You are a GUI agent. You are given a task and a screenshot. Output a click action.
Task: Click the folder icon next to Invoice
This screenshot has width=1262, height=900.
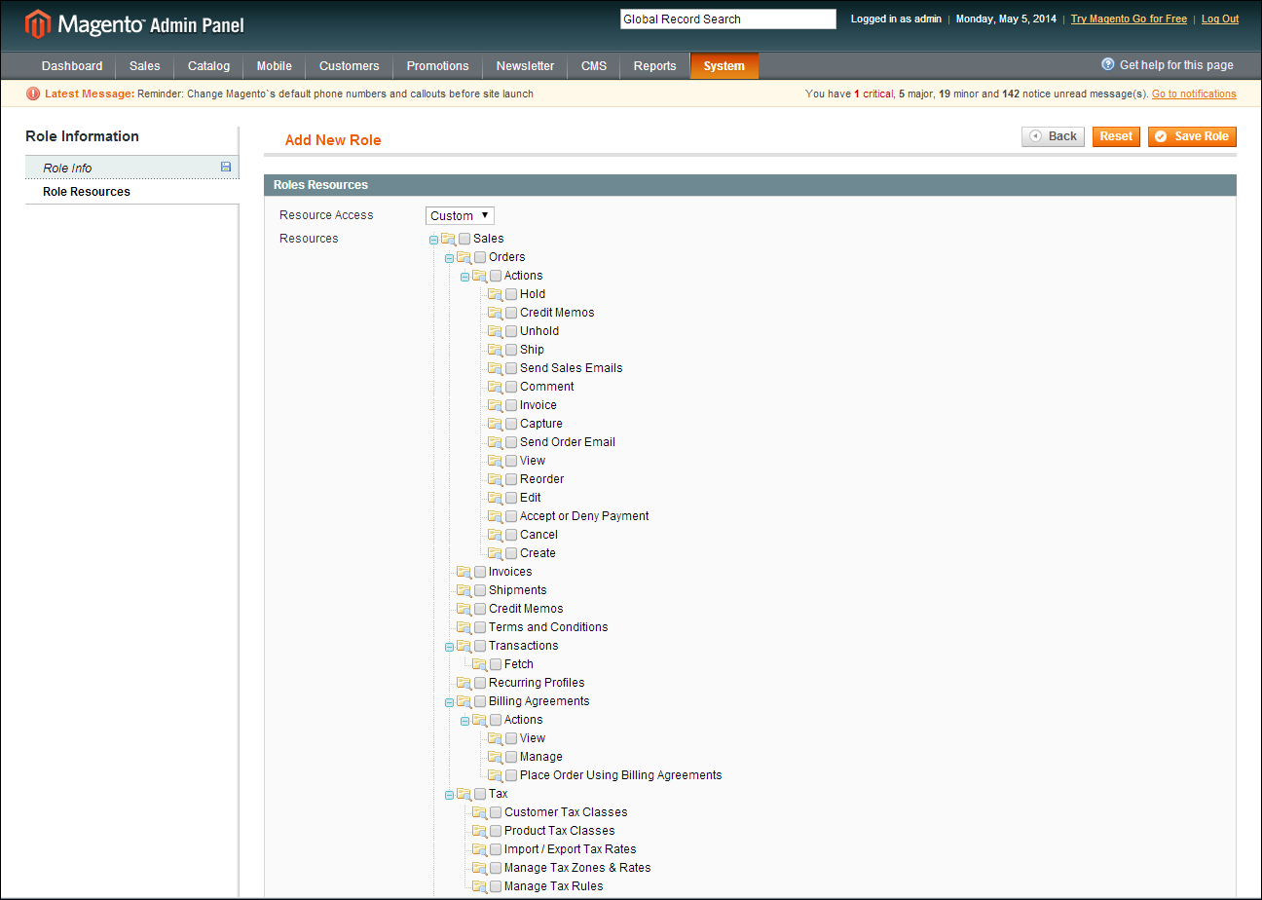pyautogui.click(x=495, y=405)
